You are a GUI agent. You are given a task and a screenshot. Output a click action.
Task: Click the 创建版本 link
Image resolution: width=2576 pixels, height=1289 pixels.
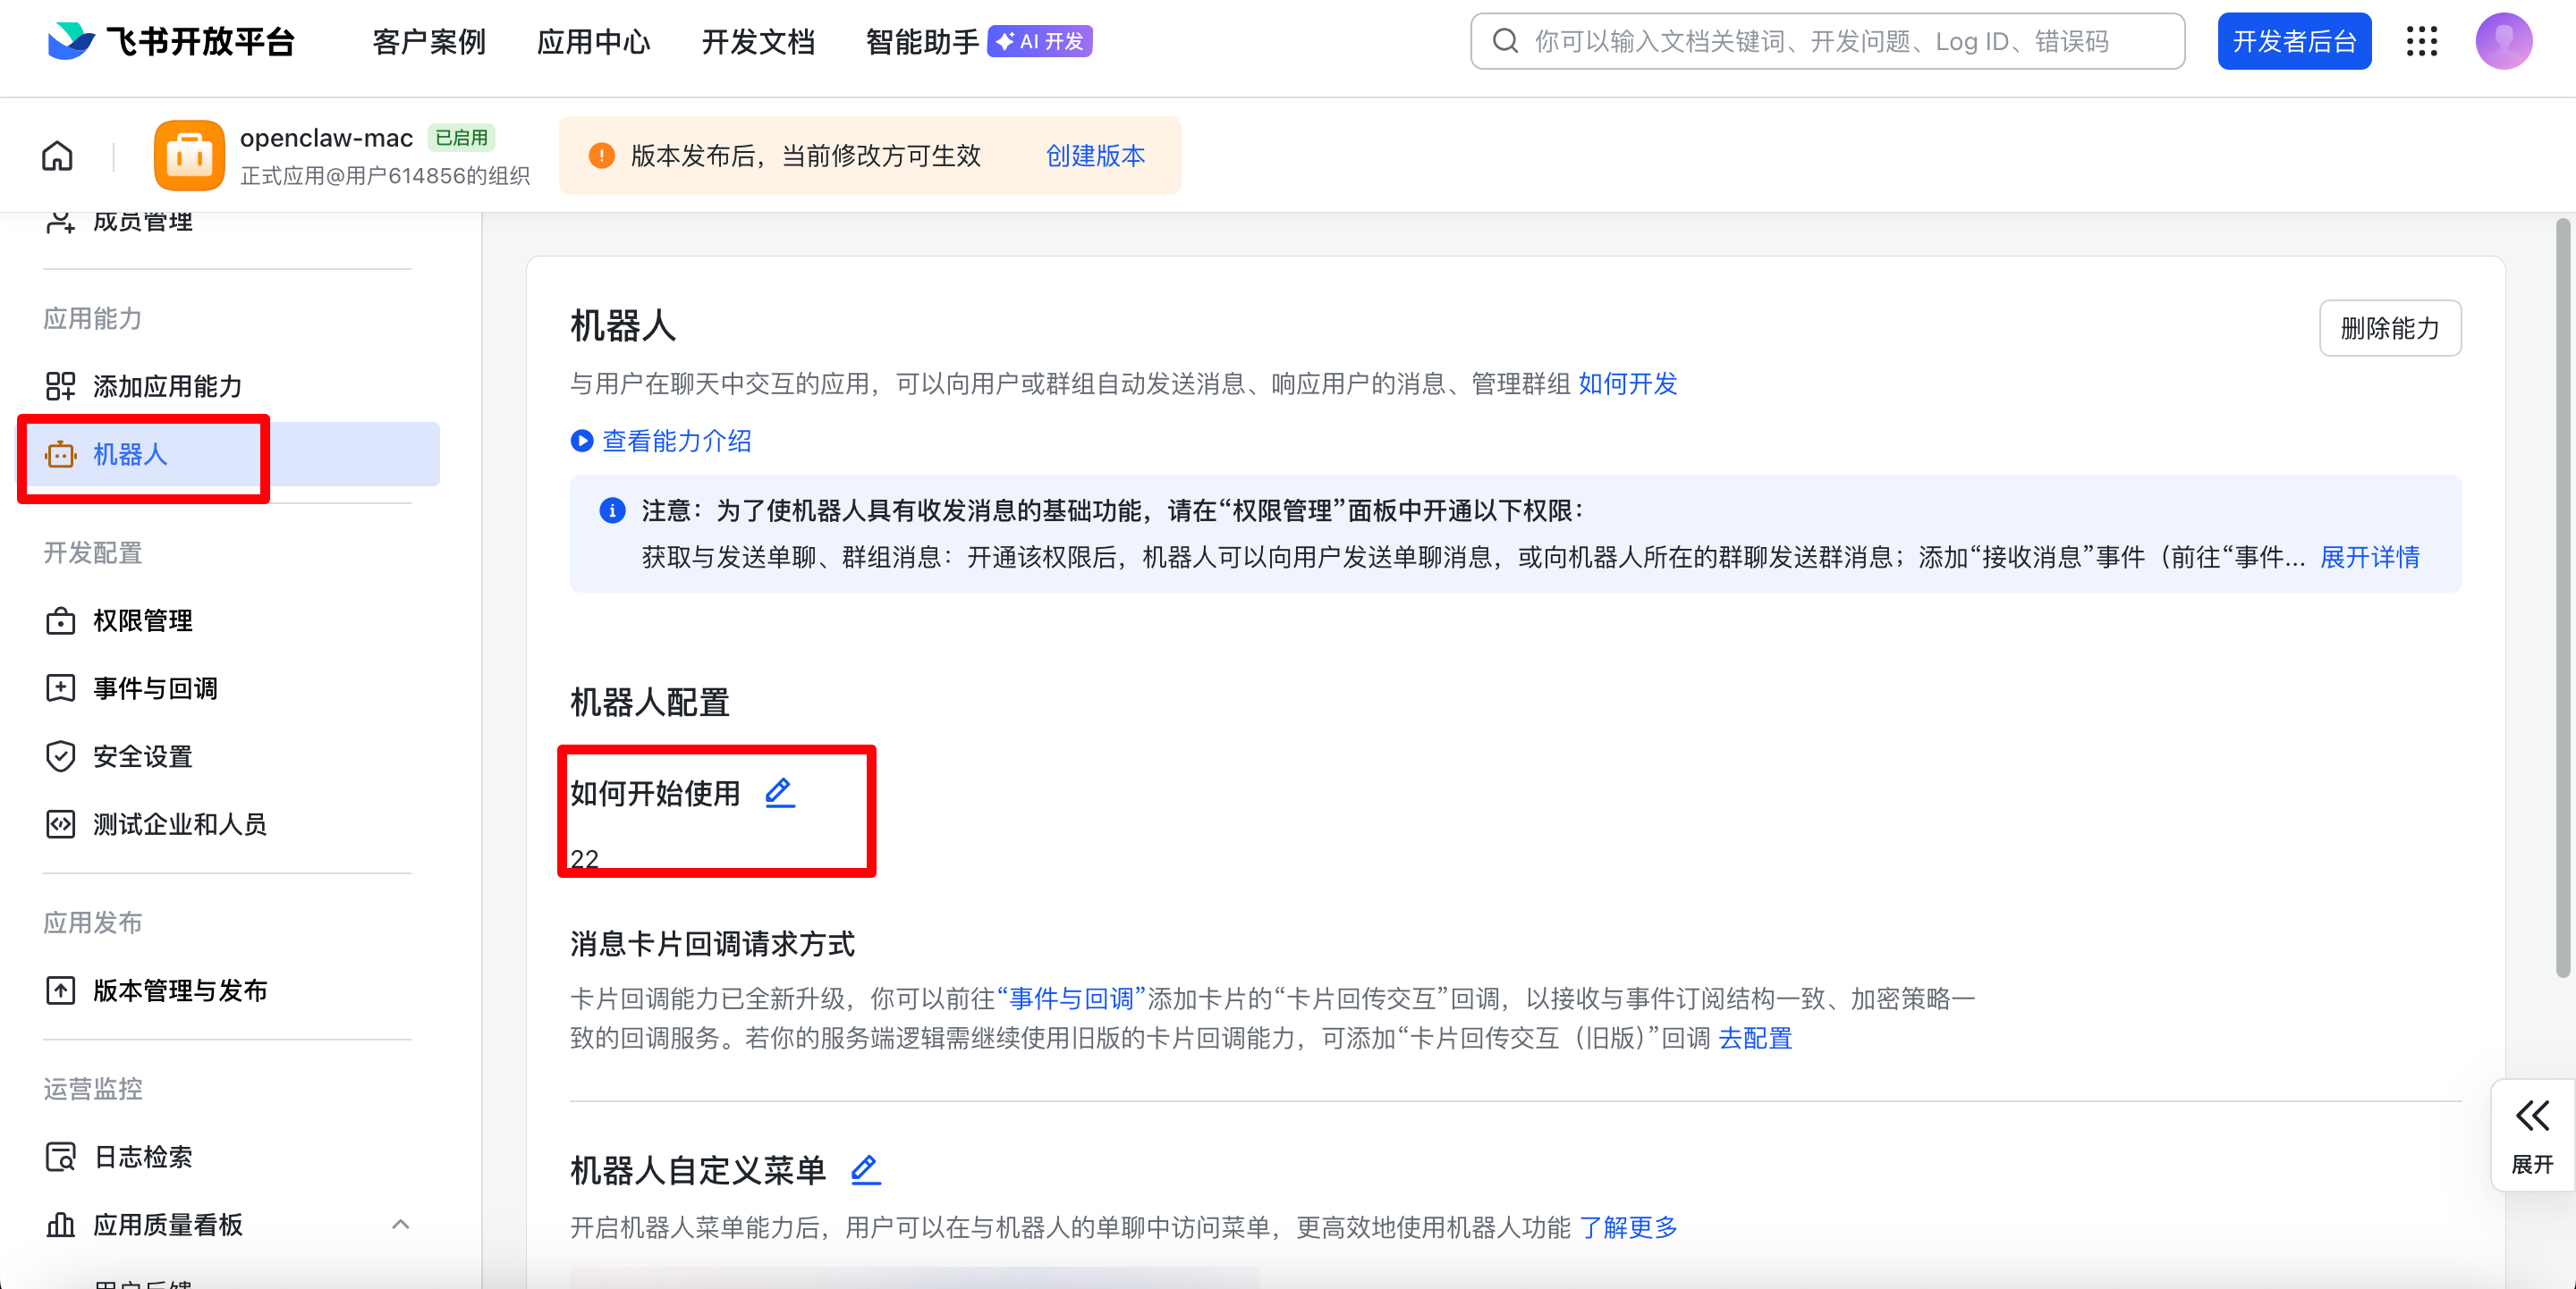tap(1095, 156)
